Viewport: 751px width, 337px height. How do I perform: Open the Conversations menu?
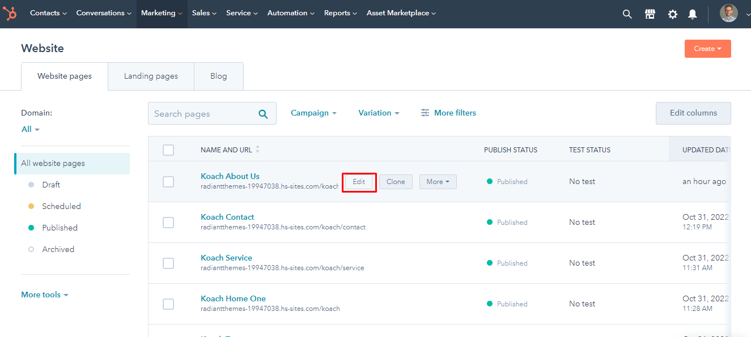pos(104,13)
